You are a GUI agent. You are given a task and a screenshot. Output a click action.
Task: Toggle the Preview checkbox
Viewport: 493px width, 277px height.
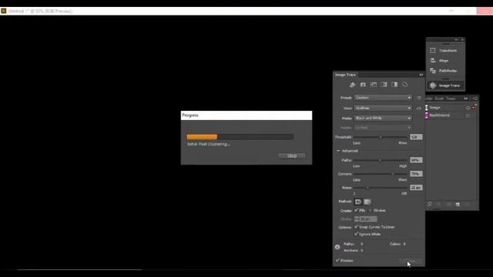click(337, 260)
